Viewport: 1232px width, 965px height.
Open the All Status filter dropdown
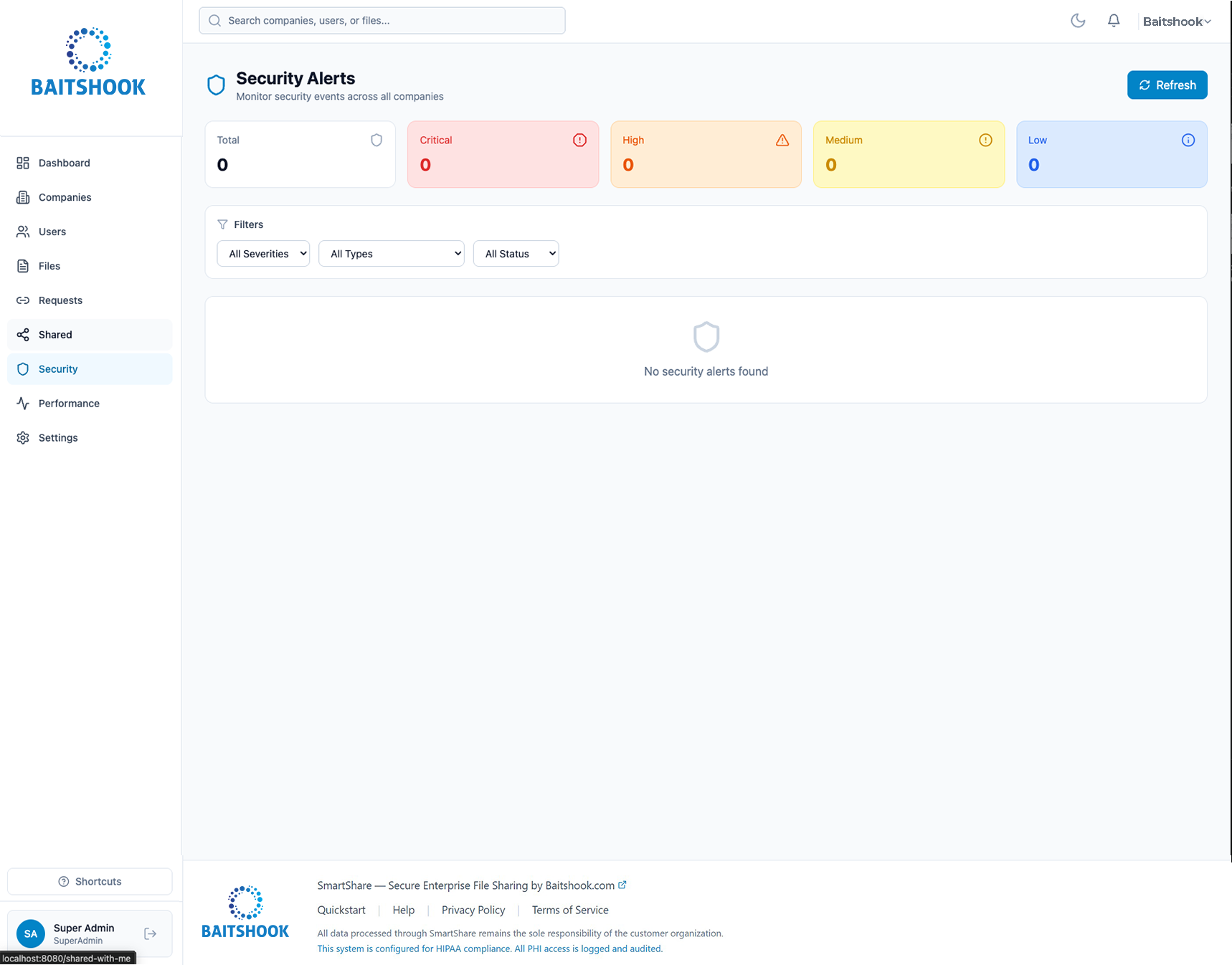(516, 254)
